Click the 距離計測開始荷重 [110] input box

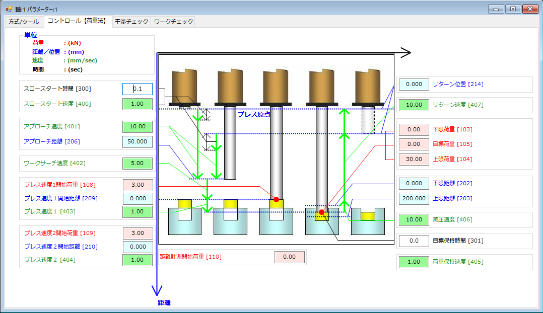[x=290, y=257]
